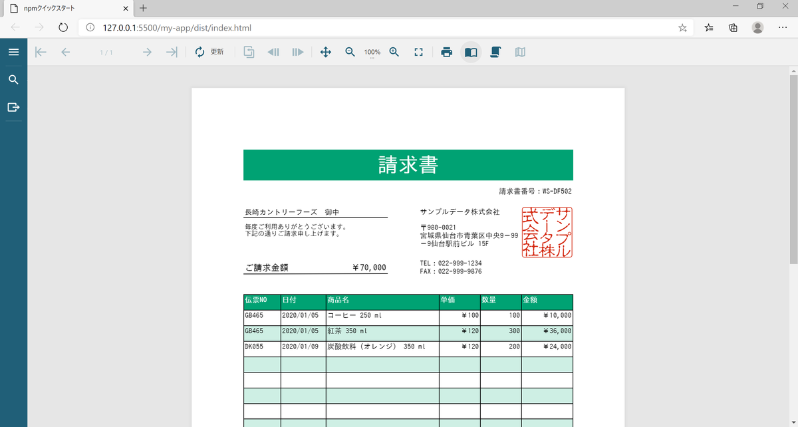The image size is (798, 427).
Task: Select galley view mode
Action: [519, 52]
